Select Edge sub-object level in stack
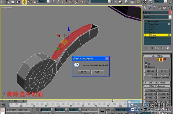Viewport: 173px width, 114px height. [151, 30]
